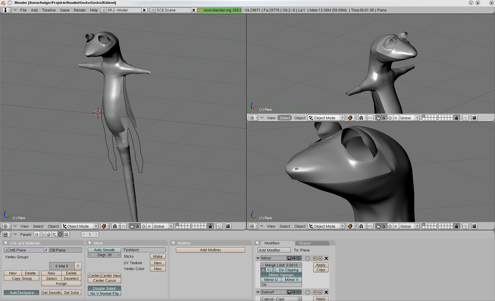
Task: Select translate manipulator in left viewport header
Action: (137, 226)
